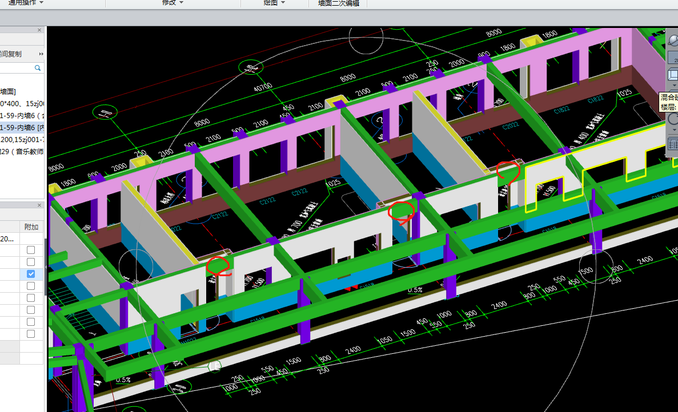Tick the eighth 附加 checkbox
The height and width of the screenshot is (412, 678).
pos(31,334)
